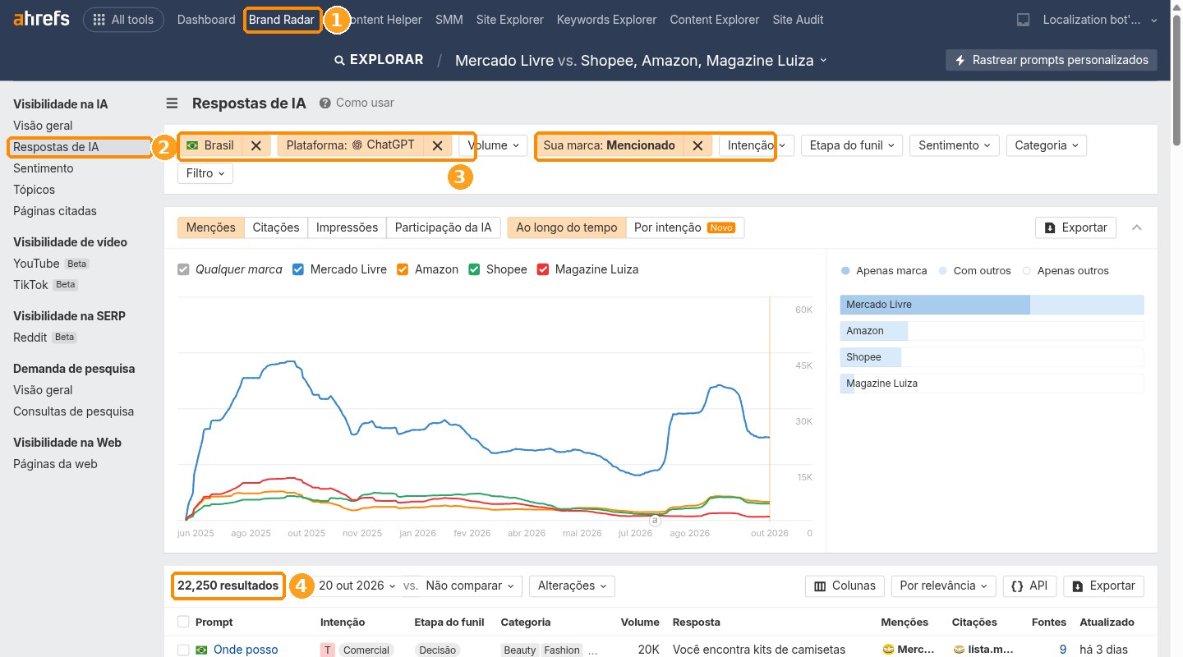Click the Mercado Livre share bar
This screenshot has width=1183, height=657.
tap(992, 305)
